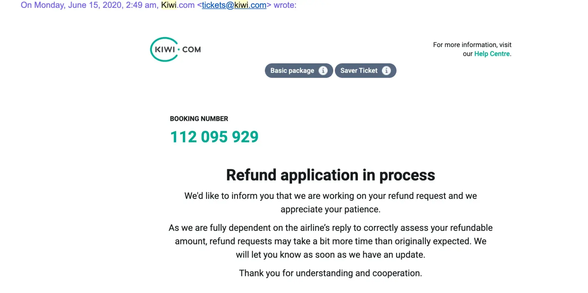Click the highlighted Kiwi word in sender line
The width and height of the screenshot is (588, 293).
pos(169,5)
